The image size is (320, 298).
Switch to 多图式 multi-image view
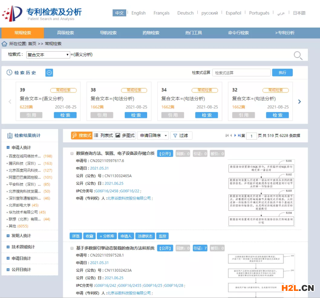point(125,135)
